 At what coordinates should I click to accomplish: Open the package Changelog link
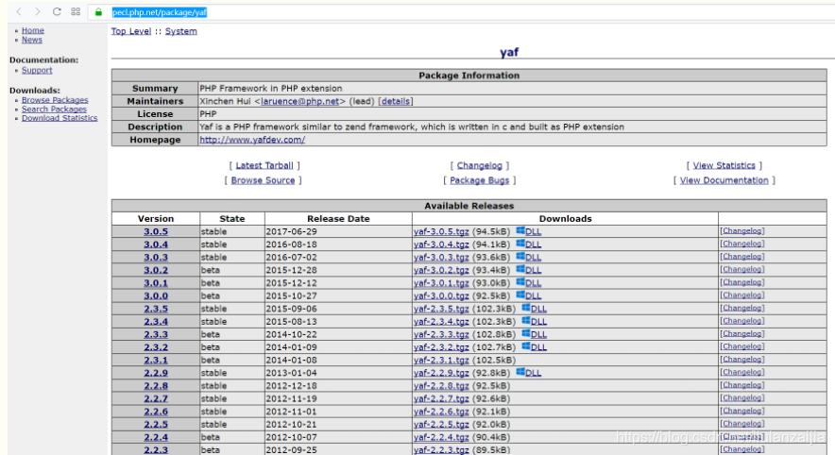tap(479, 165)
